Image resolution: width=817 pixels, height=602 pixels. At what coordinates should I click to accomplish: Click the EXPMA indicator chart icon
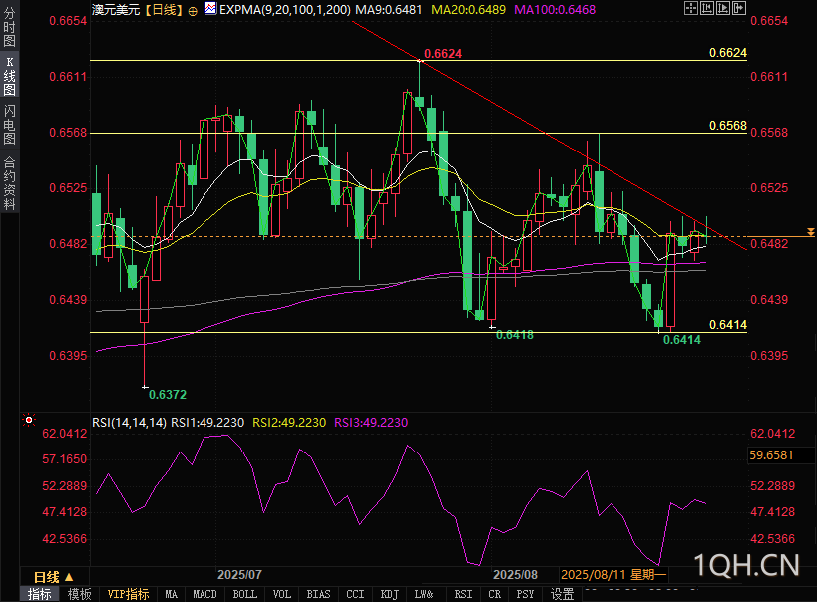208,9
